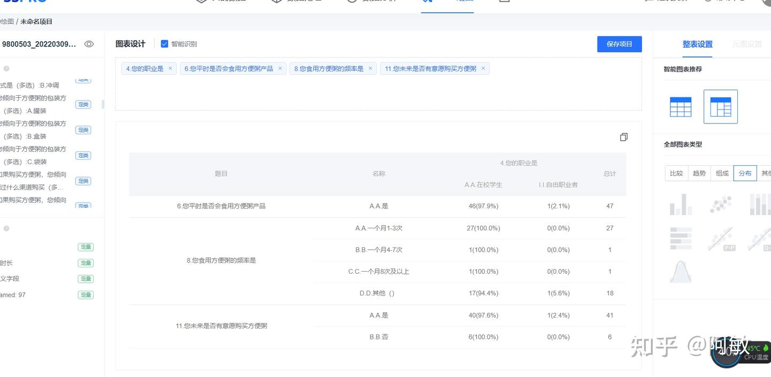
Task: Remove the 11.您未来是否有意愿购买方便粥 tag
Action: pyautogui.click(x=483, y=68)
